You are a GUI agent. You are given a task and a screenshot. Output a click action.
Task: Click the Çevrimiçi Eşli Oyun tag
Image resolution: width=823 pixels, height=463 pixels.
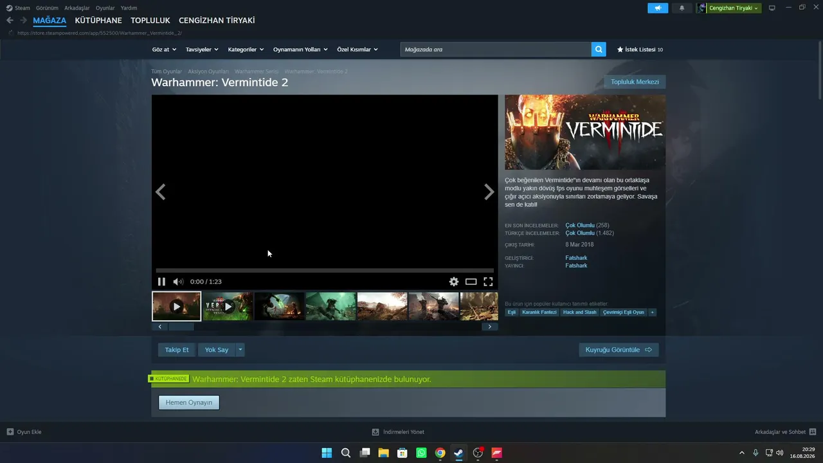(624, 313)
